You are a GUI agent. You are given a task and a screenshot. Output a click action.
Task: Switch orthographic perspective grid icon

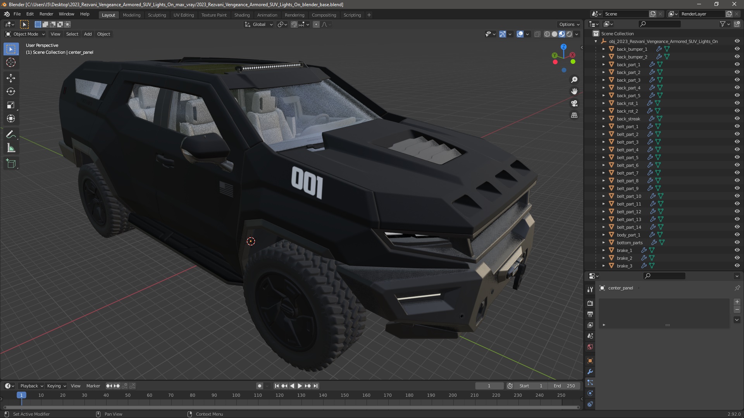pos(574,115)
